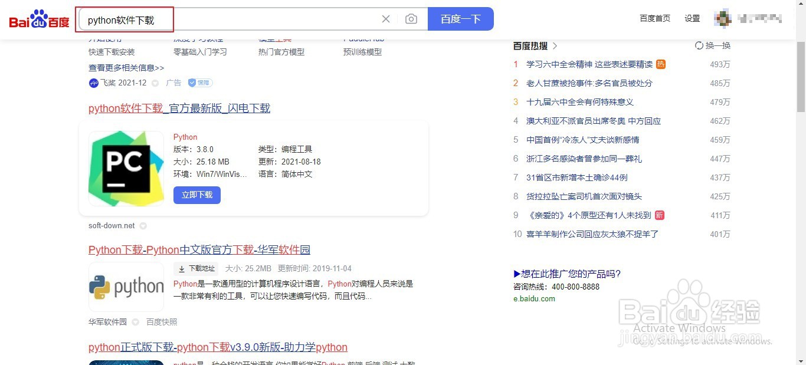
Task: Click 换一换 refresh icon in hot search
Action: pos(699,45)
